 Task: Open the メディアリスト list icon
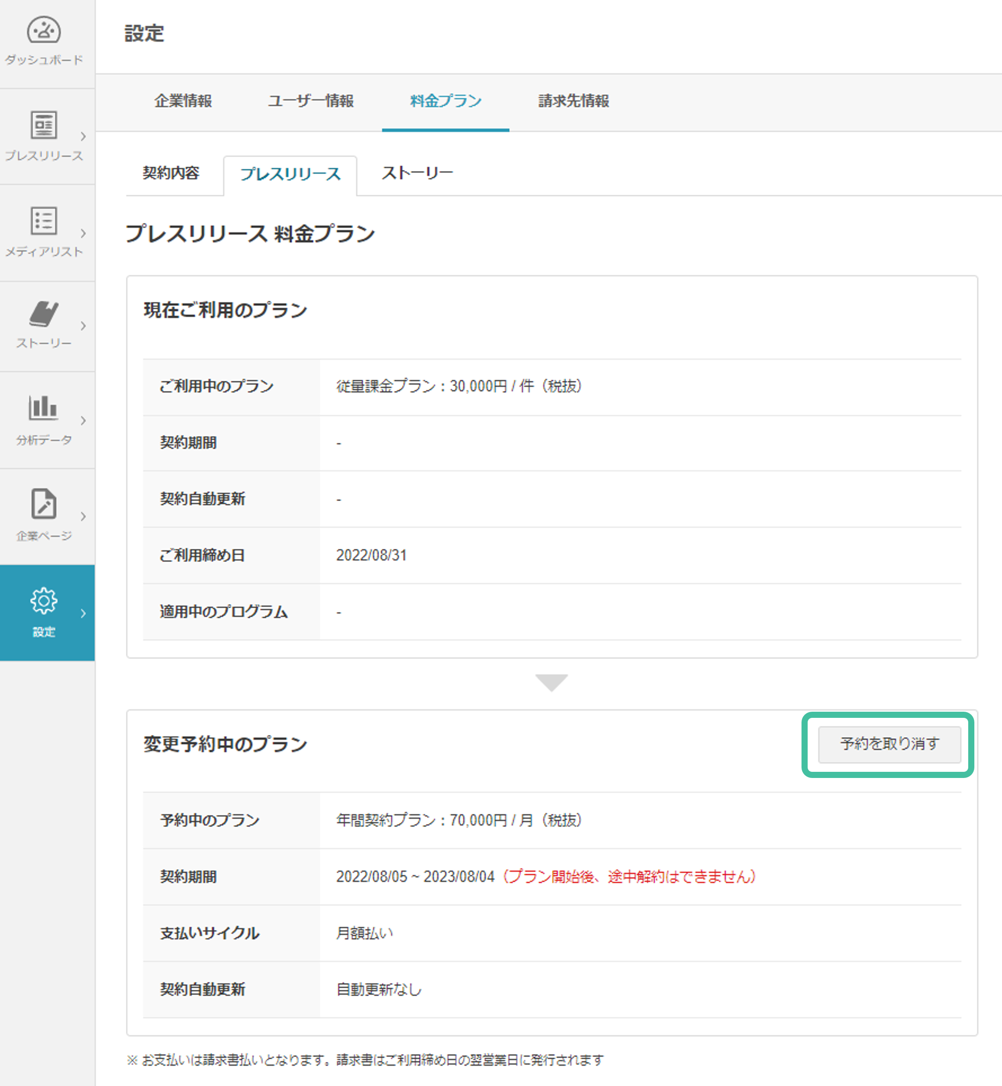click(43, 220)
